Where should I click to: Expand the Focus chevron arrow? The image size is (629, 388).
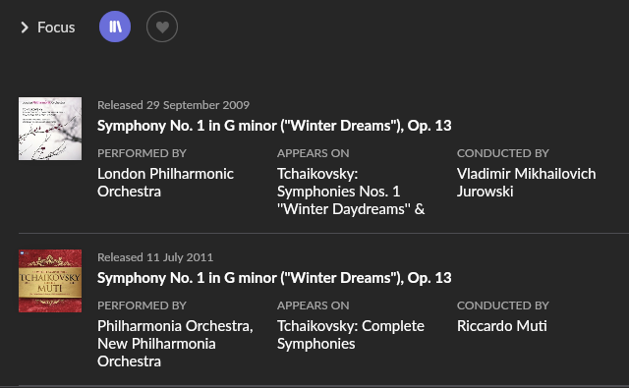[x=25, y=28]
